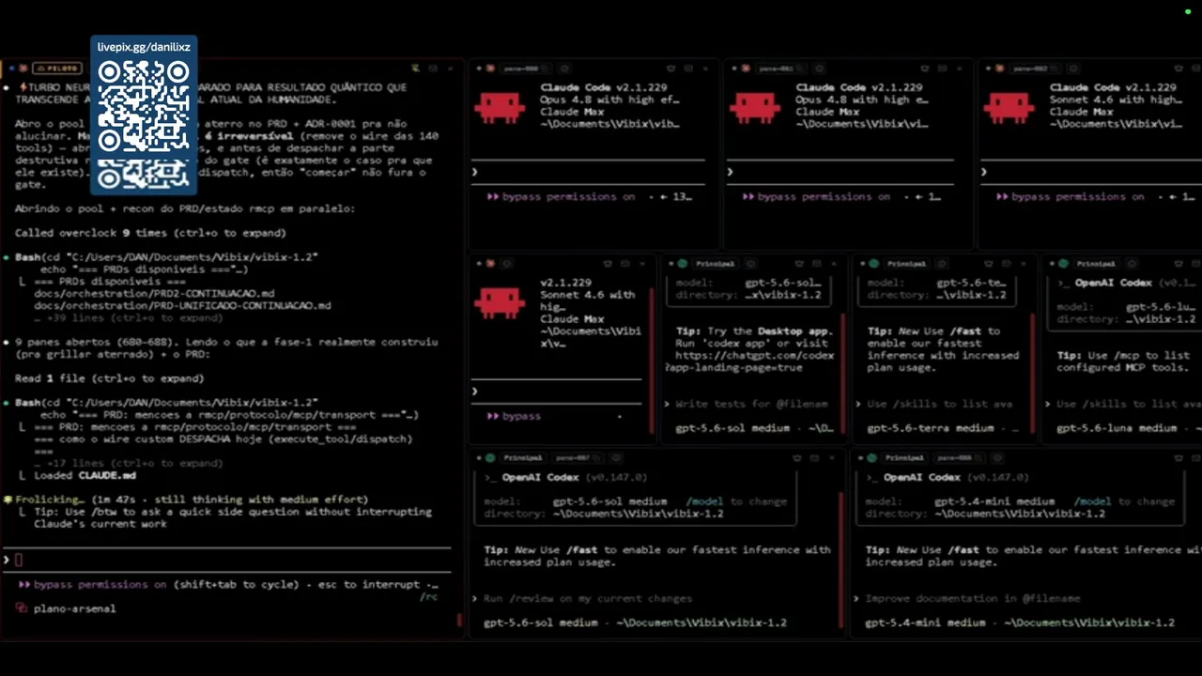Viewport: 1202px width, 676px height.
Task: Open the livepix.gg/danilixz link
Action: 144,47
